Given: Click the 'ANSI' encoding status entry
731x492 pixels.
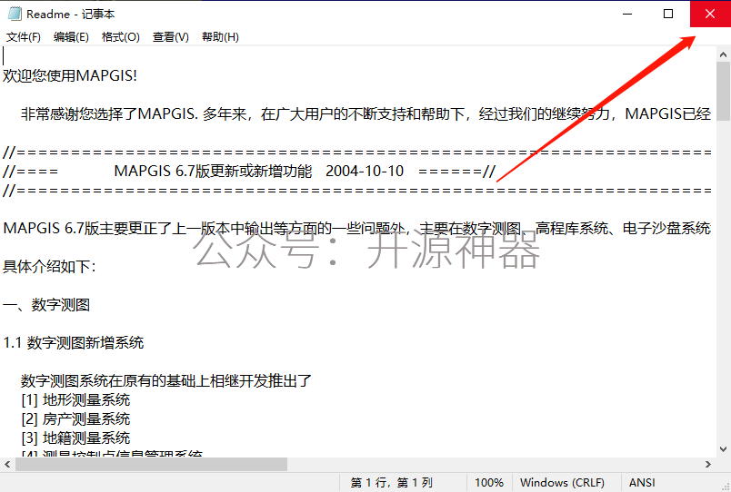Looking at the screenshot, I should pos(642,483).
